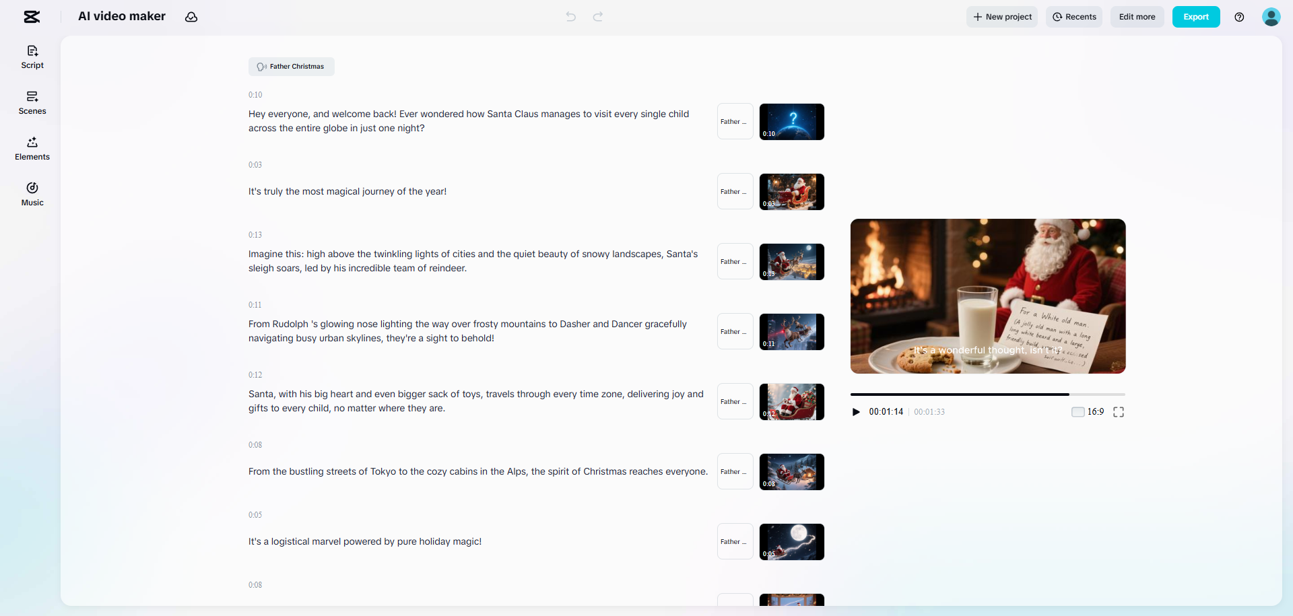Open voice box for 'Hey everyone' scene
This screenshot has height=616, width=1293.
735,122
